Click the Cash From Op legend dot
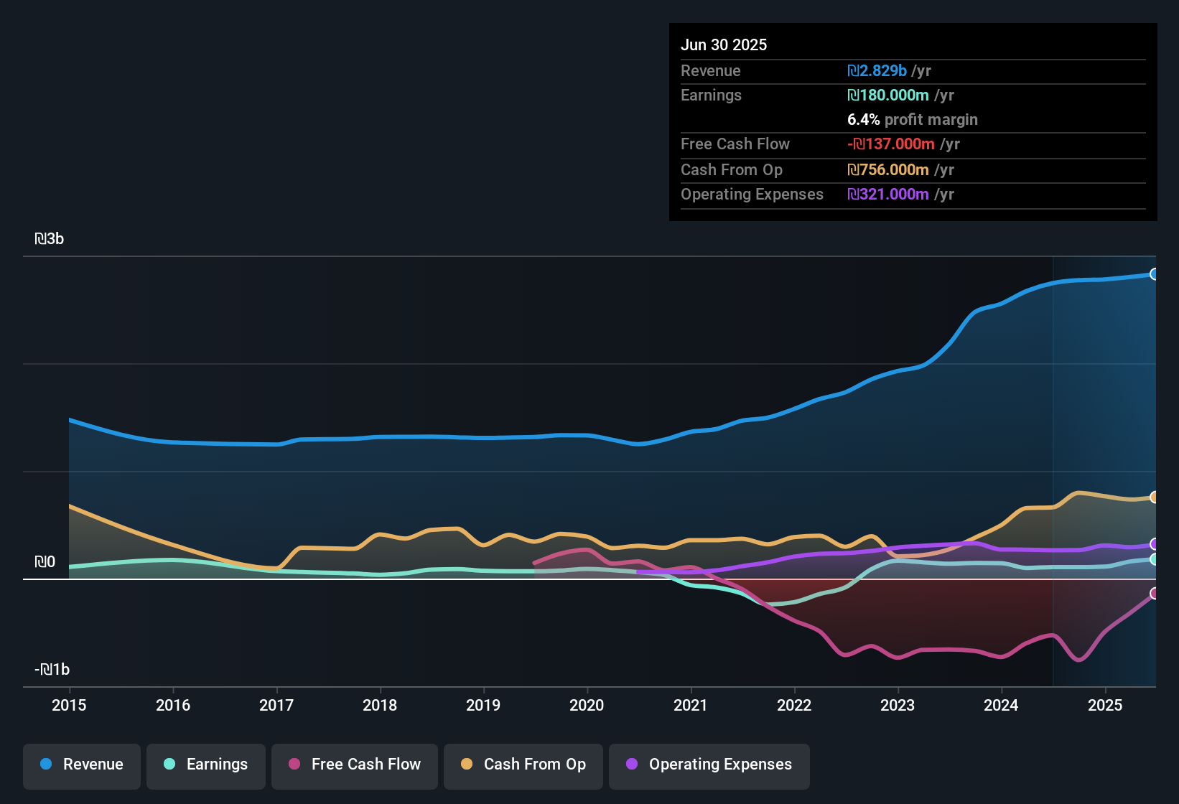The width and height of the screenshot is (1179, 804). 466,765
